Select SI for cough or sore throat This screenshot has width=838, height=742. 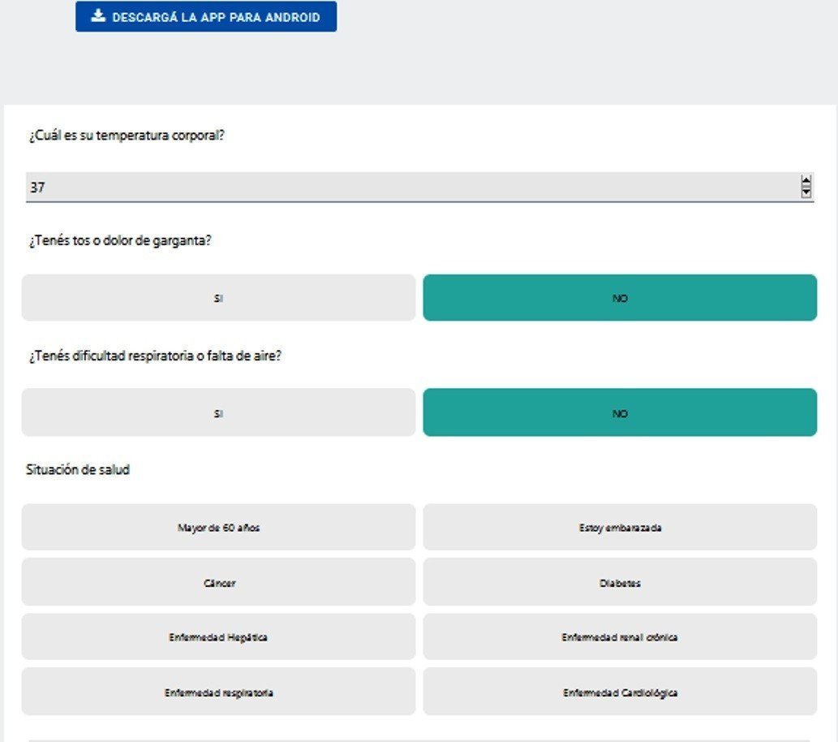[x=218, y=298]
